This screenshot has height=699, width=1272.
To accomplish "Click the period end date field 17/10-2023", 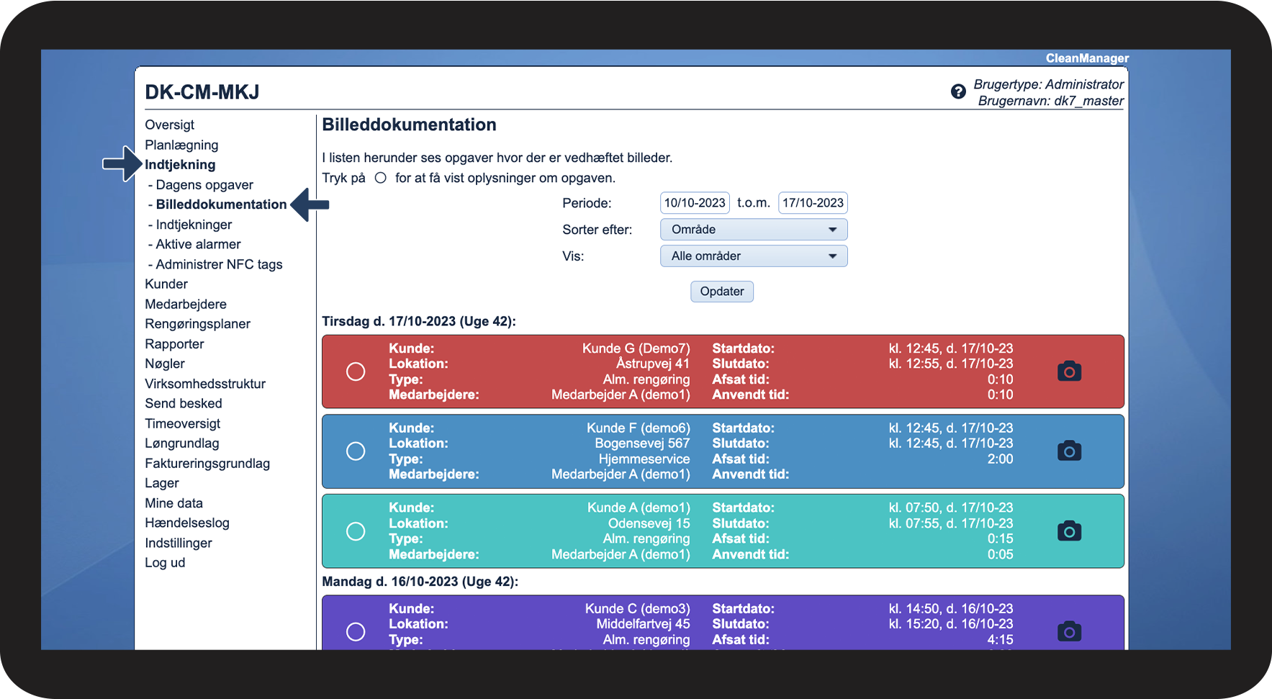I will 813,203.
